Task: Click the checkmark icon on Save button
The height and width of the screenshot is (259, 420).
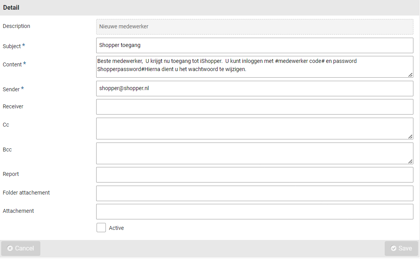Action: 394,249
